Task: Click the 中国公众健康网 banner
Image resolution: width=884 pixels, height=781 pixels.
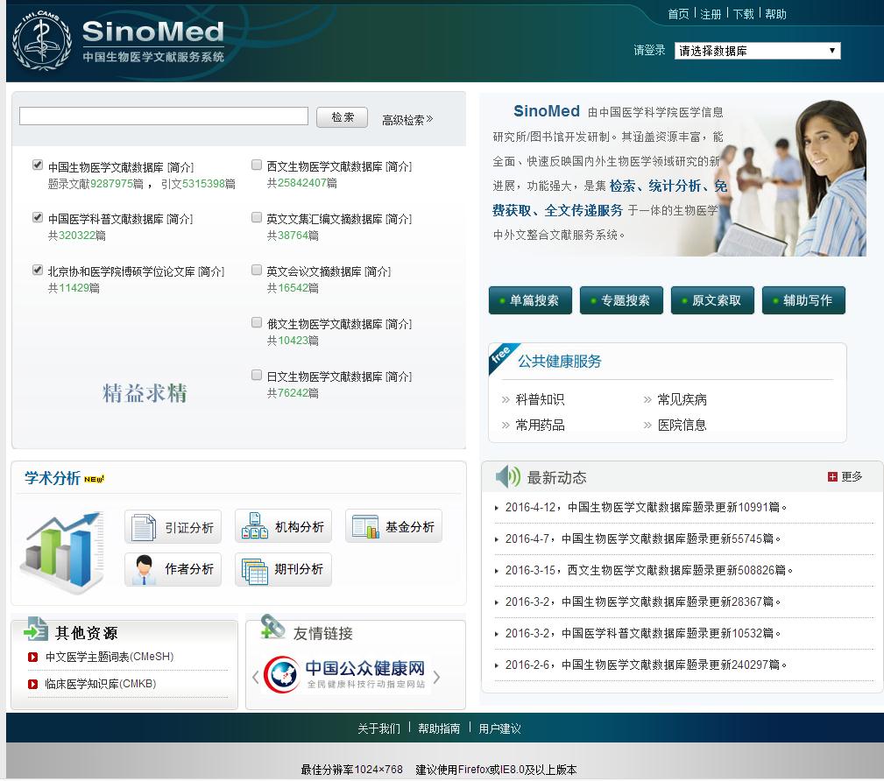Action: (x=346, y=674)
